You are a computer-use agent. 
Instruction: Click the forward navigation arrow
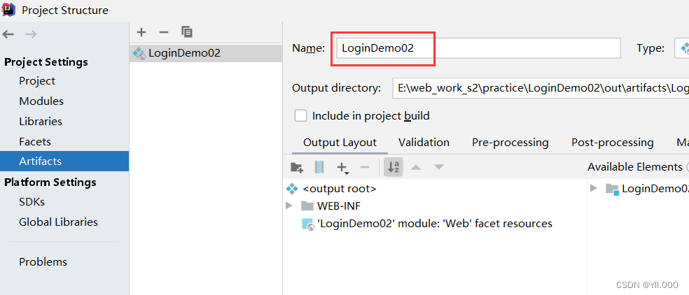coord(31,34)
